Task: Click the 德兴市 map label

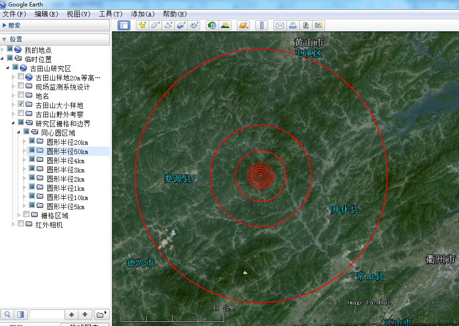Action: pos(141,263)
